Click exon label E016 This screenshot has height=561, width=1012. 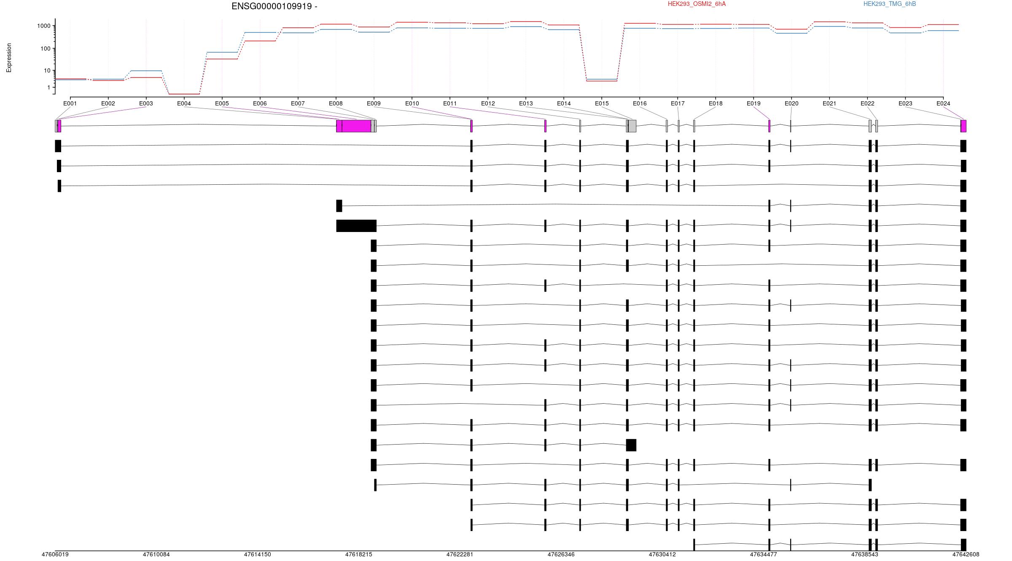[640, 103]
